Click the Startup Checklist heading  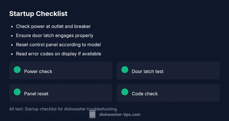[38, 13]
